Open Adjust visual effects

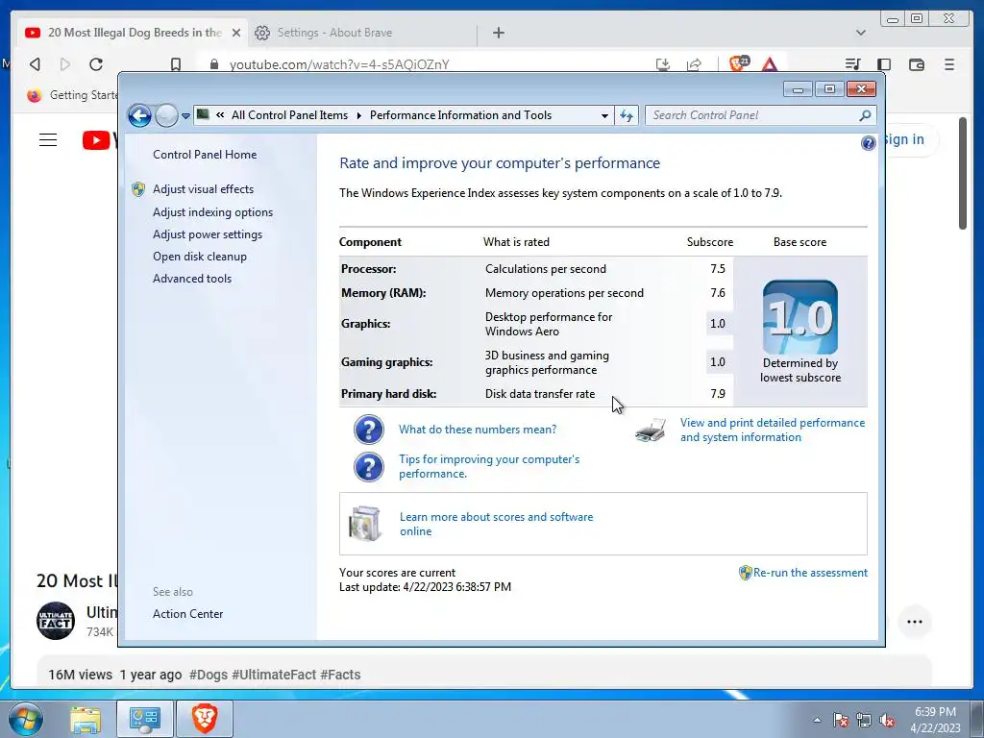click(x=204, y=189)
